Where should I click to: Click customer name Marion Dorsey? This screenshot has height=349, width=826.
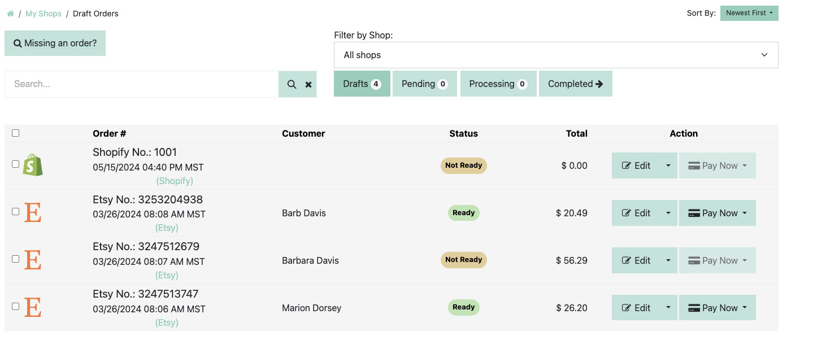(311, 308)
